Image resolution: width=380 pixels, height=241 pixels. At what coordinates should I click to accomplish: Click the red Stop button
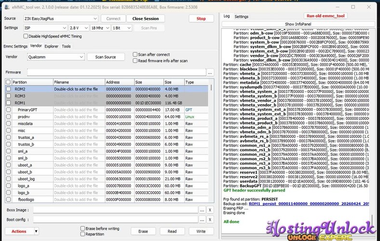(x=201, y=19)
